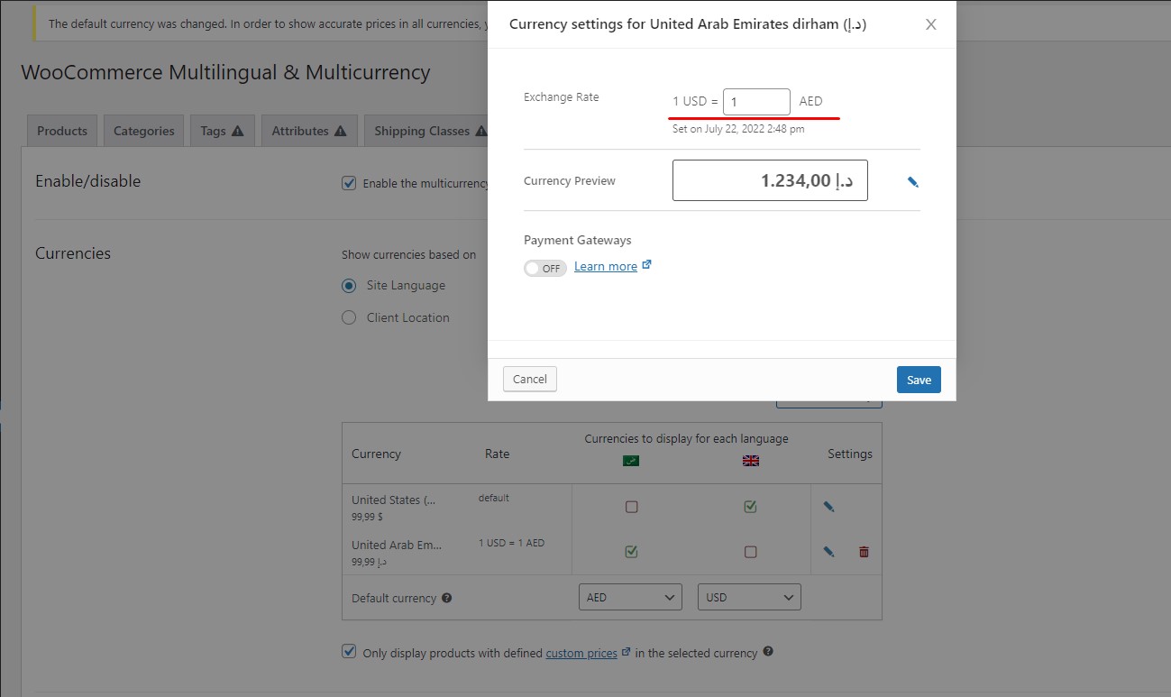This screenshot has height=697, width=1171.
Task: Click the currency preview box 1.234,00
Action: pos(770,180)
